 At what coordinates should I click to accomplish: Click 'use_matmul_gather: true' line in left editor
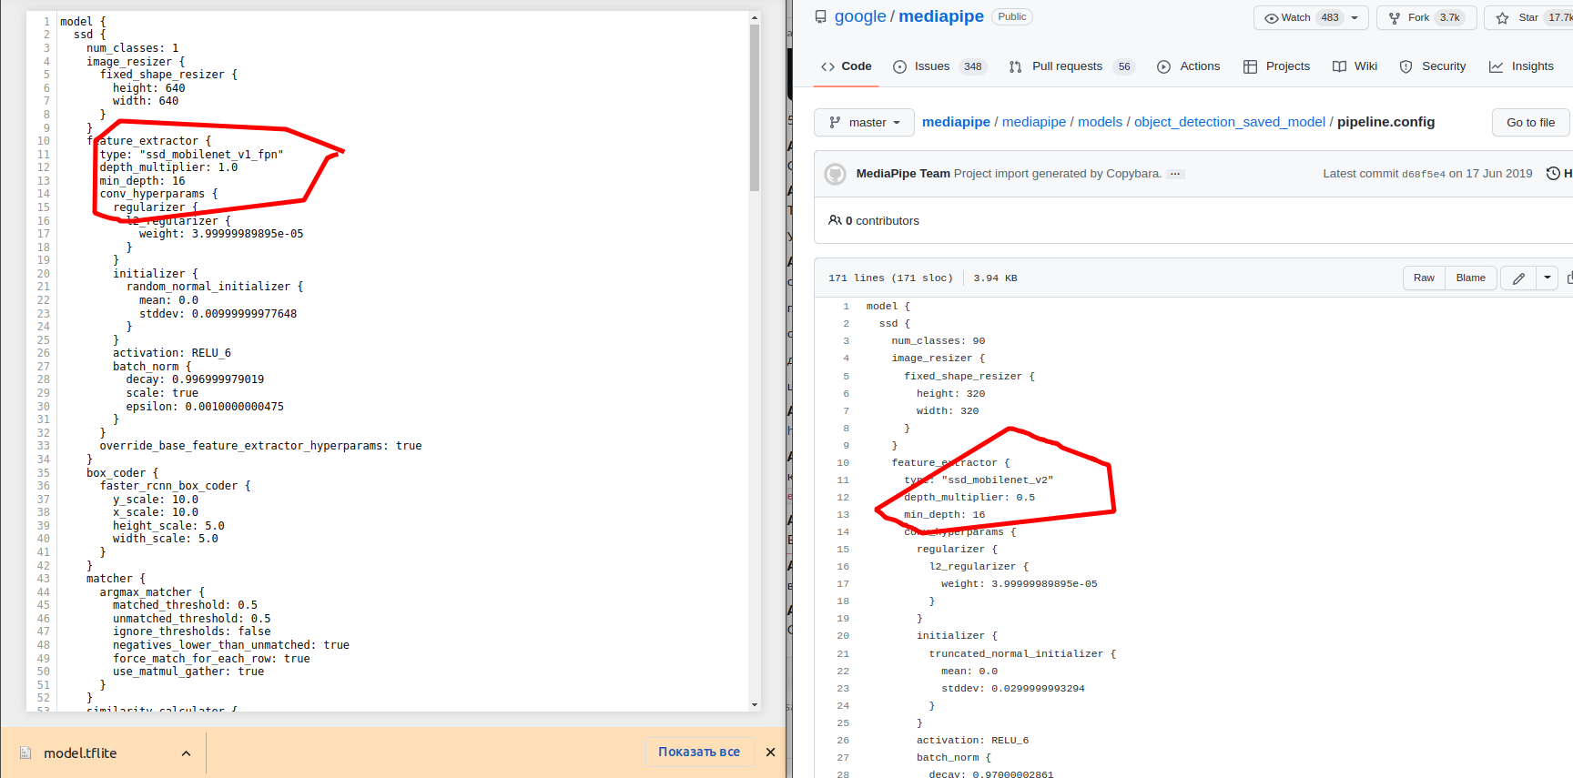coord(188,672)
